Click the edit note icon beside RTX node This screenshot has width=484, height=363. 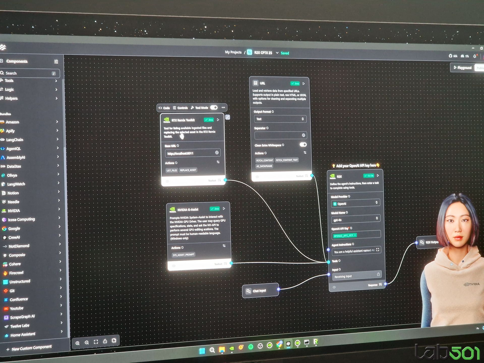[x=227, y=117]
